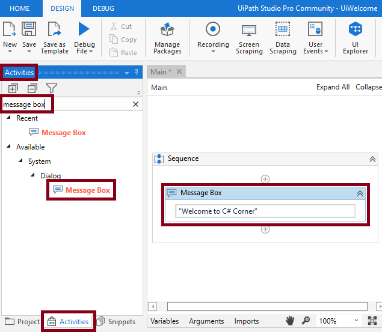Open Data Scraping tool

point(283,38)
